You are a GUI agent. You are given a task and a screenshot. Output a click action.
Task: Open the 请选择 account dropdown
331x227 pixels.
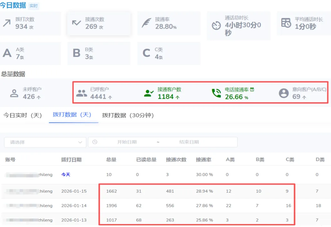tap(45, 142)
